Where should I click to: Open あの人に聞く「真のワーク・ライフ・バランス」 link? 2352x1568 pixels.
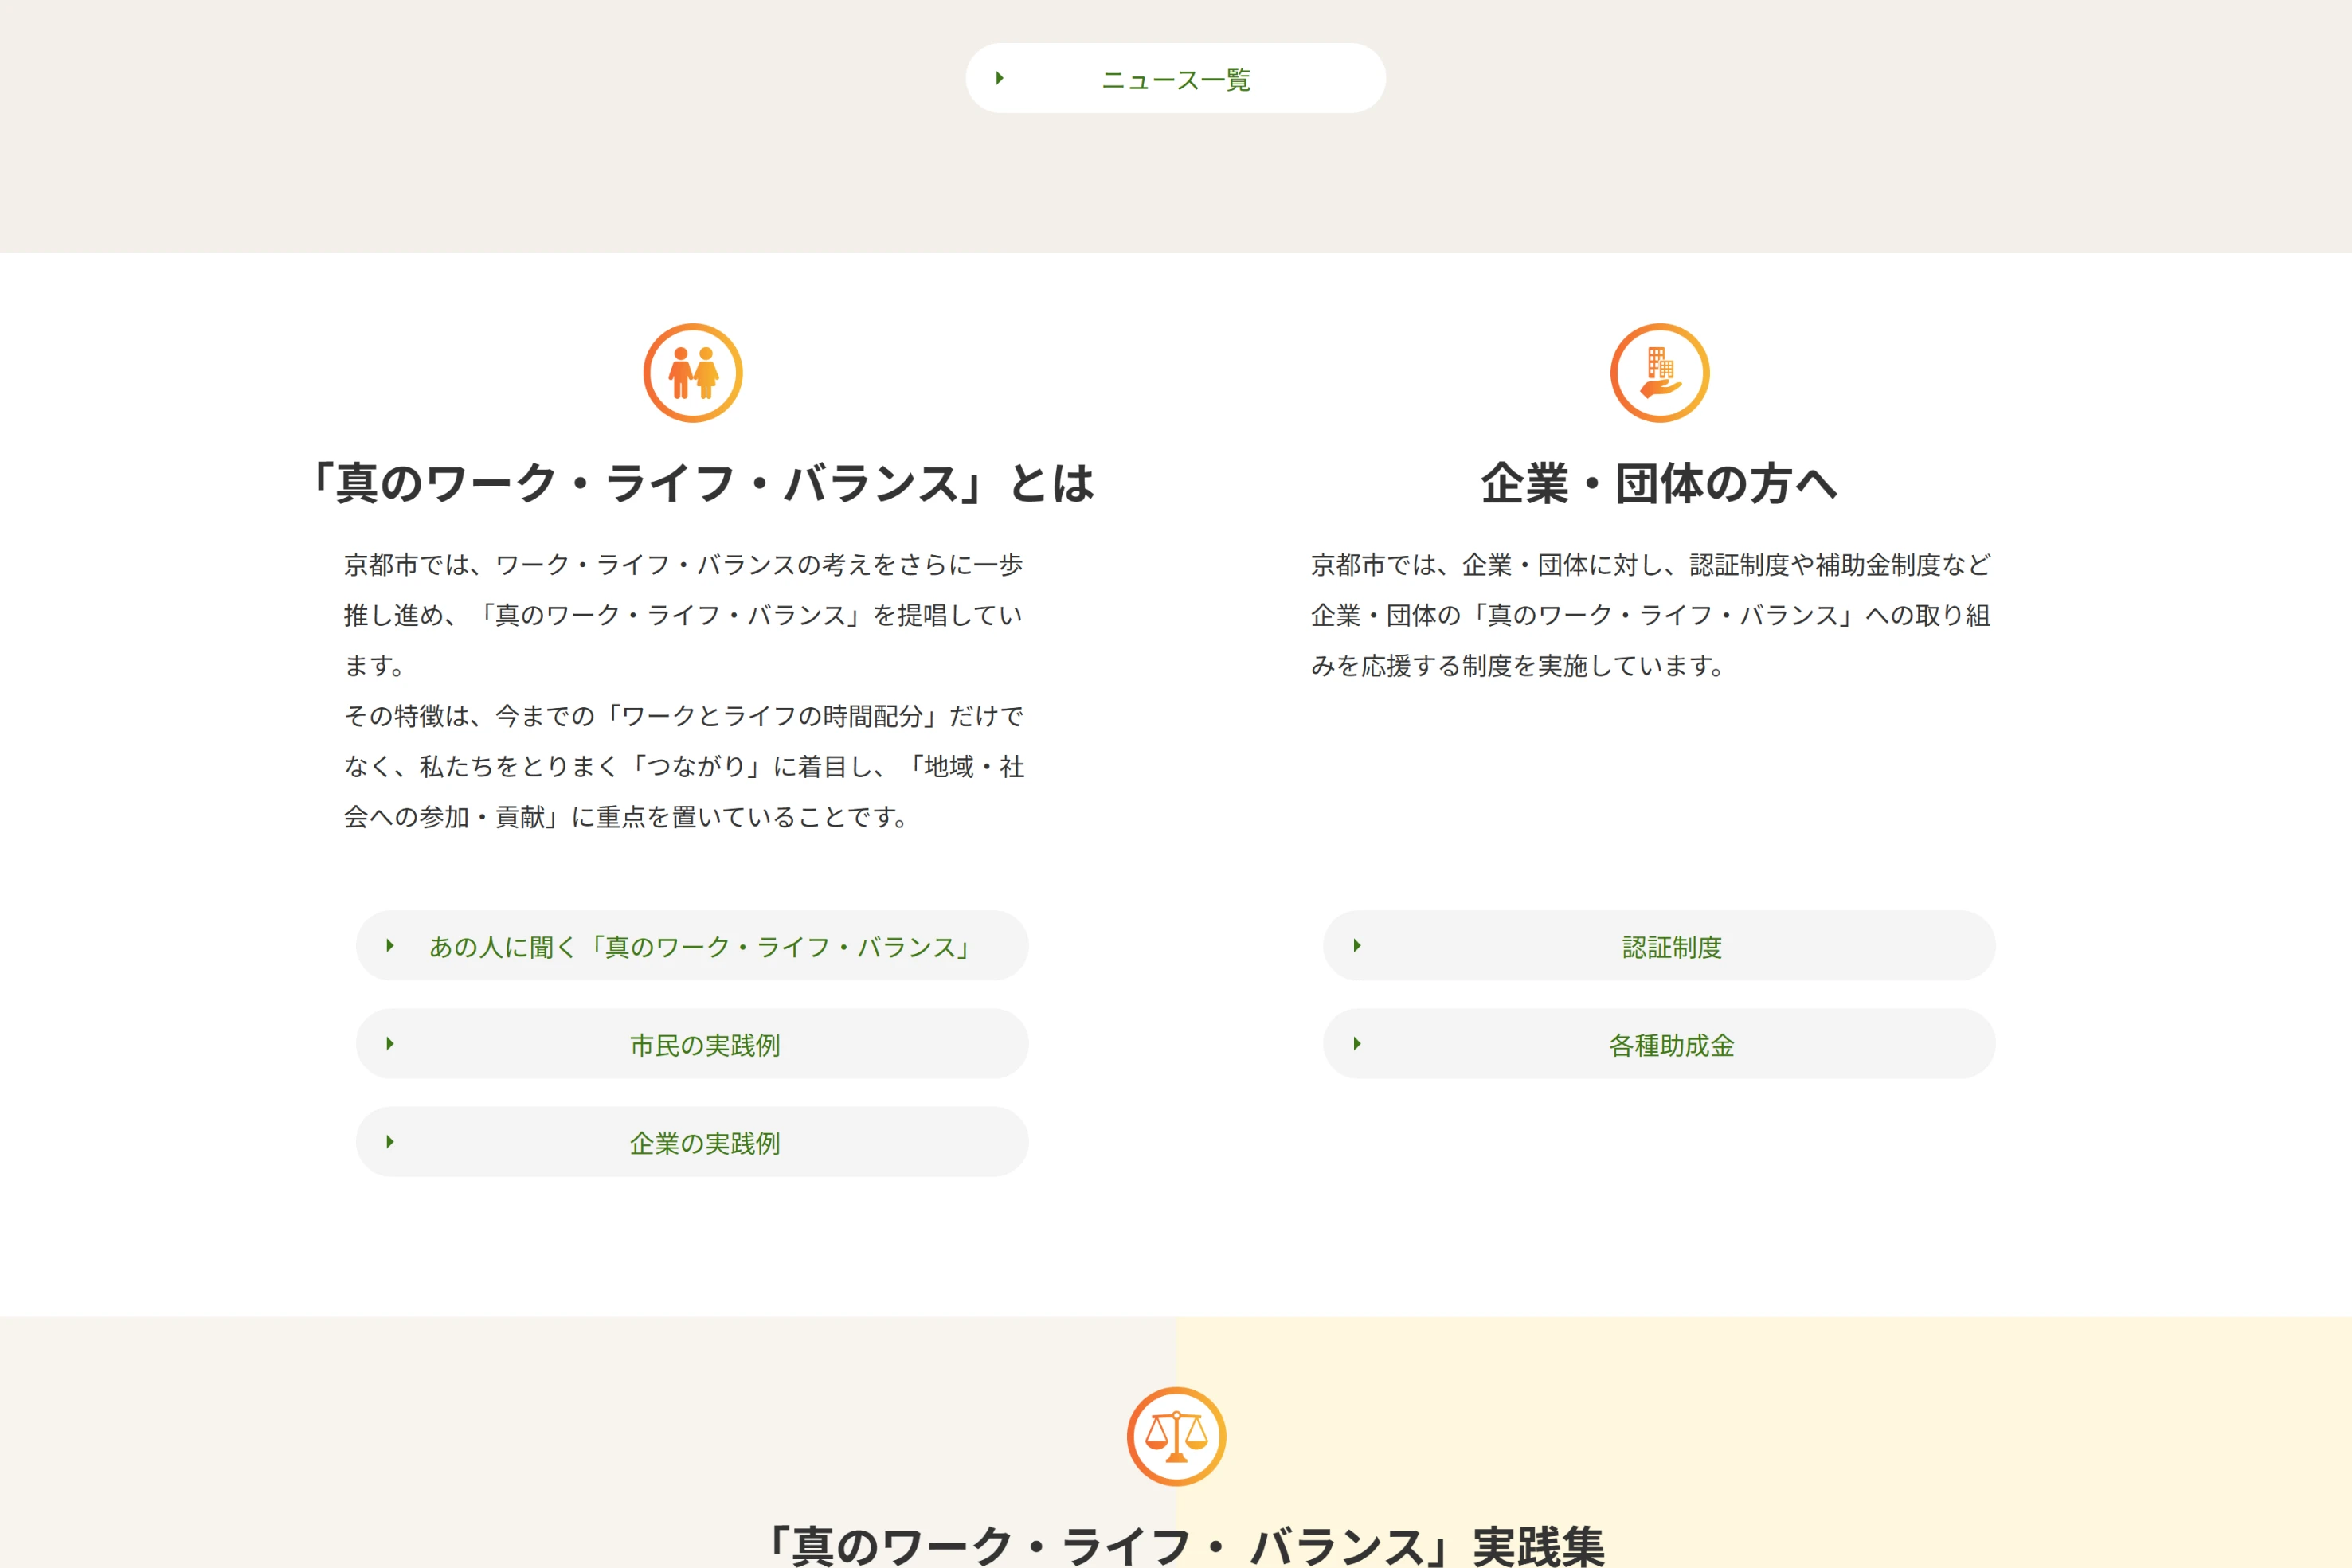tap(700, 946)
